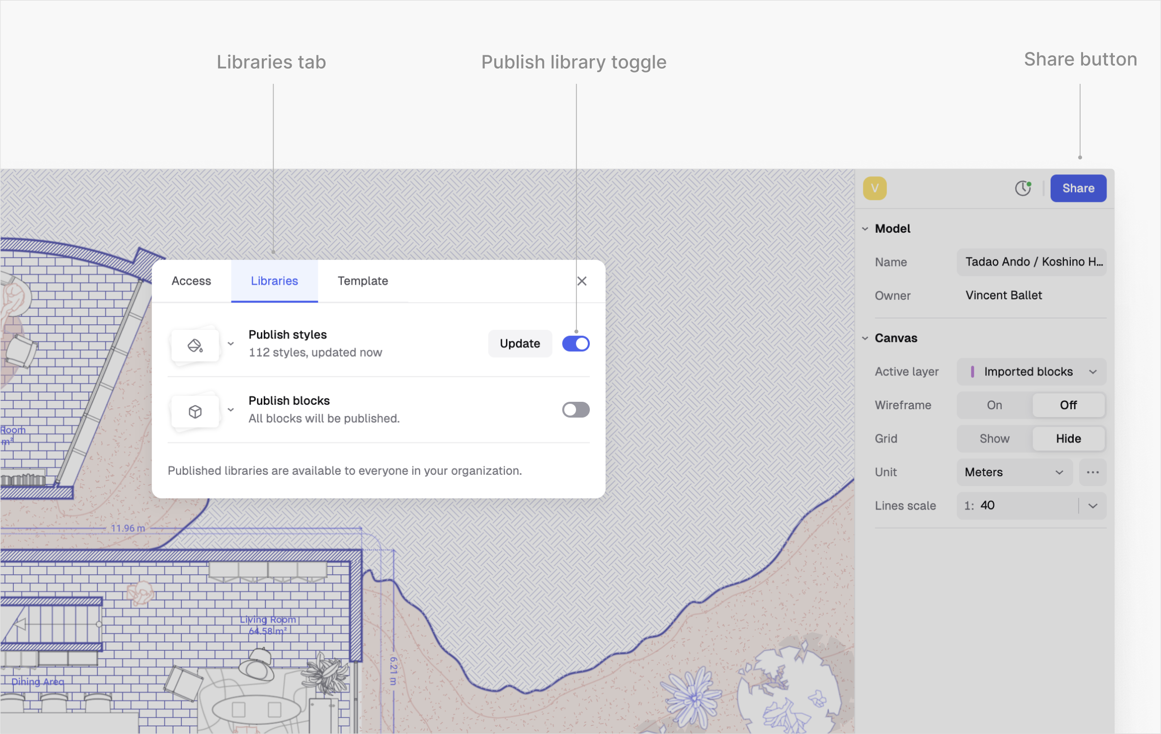
Task: Click the styles paint bucket icon
Action: tap(195, 345)
